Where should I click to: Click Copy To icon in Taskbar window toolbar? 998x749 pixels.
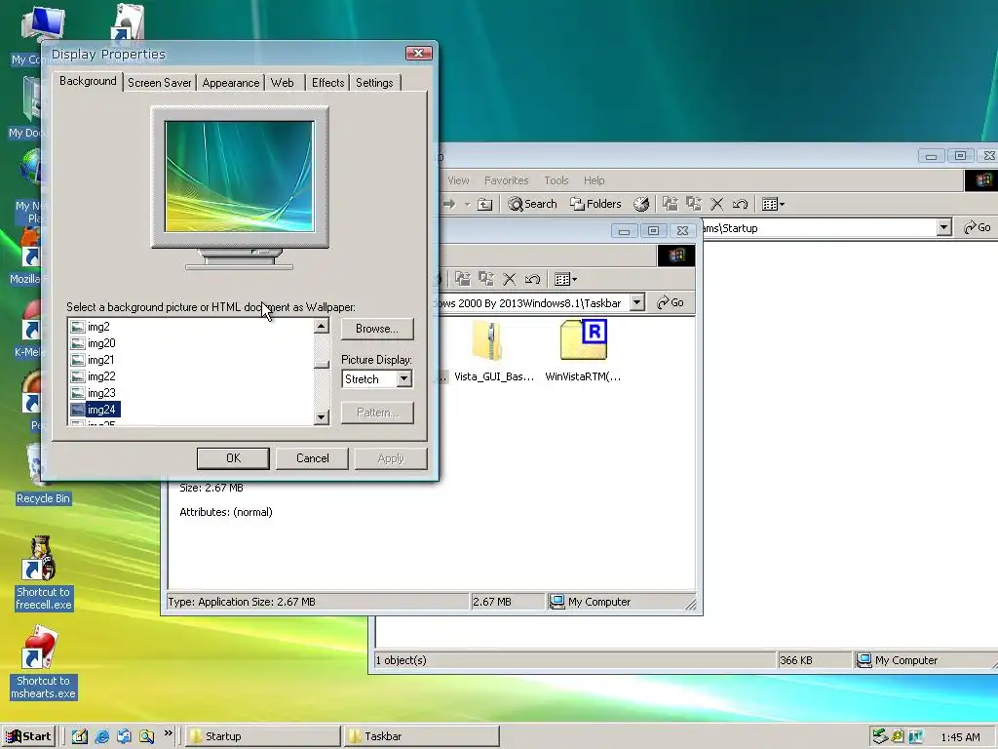click(x=486, y=279)
